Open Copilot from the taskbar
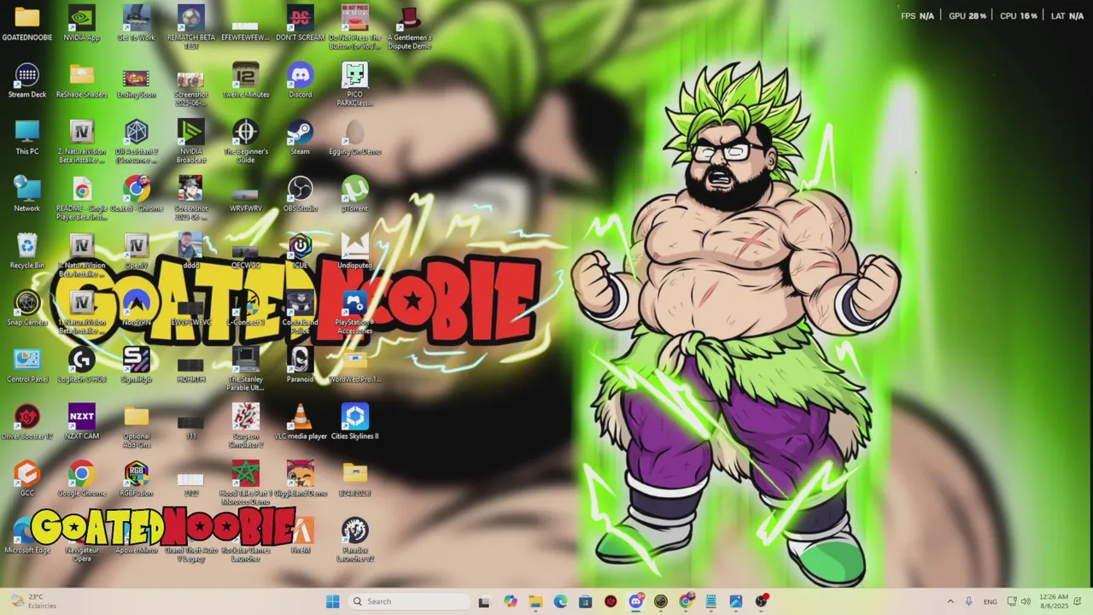This screenshot has height=615, width=1093. [x=511, y=601]
